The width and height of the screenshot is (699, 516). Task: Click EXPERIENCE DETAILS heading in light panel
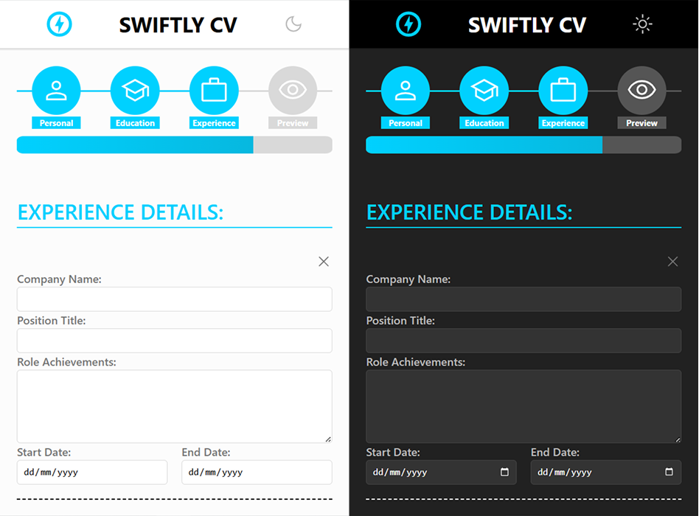(120, 212)
